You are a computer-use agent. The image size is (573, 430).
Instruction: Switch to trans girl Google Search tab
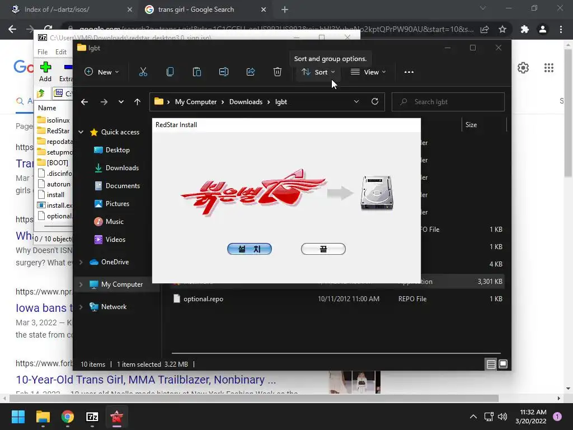206,10
